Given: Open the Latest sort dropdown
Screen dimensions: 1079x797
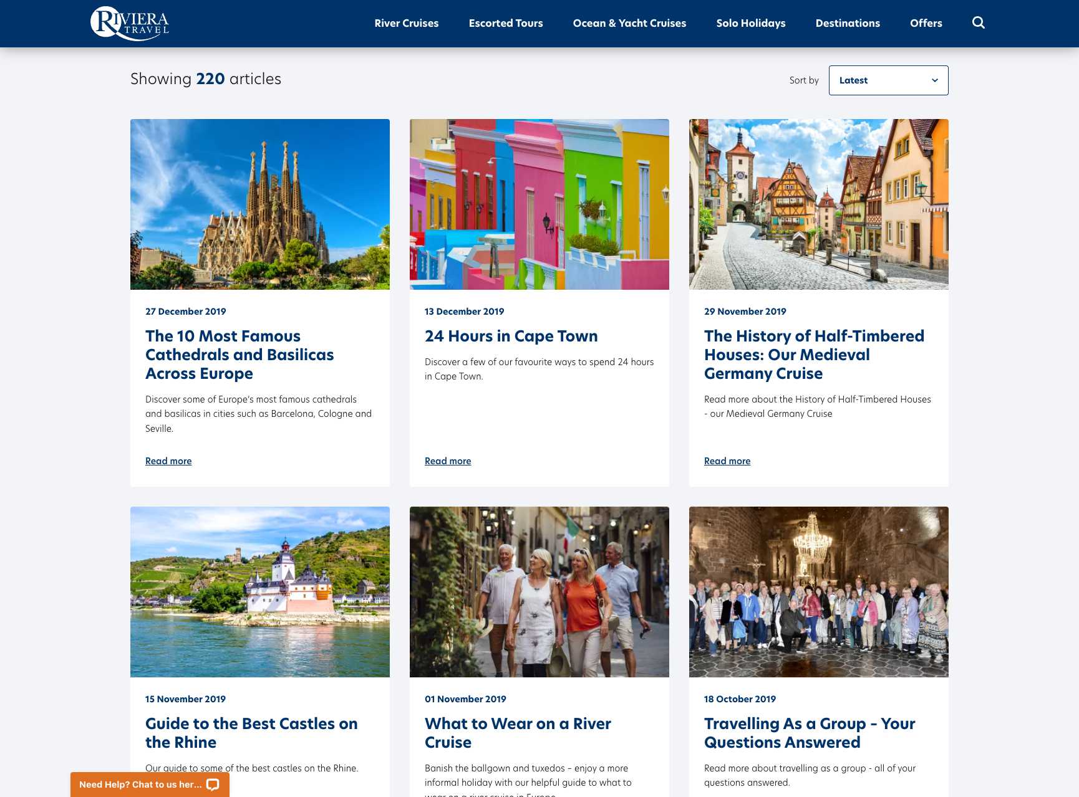Looking at the screenshot, I should click(x=888, y=80).
